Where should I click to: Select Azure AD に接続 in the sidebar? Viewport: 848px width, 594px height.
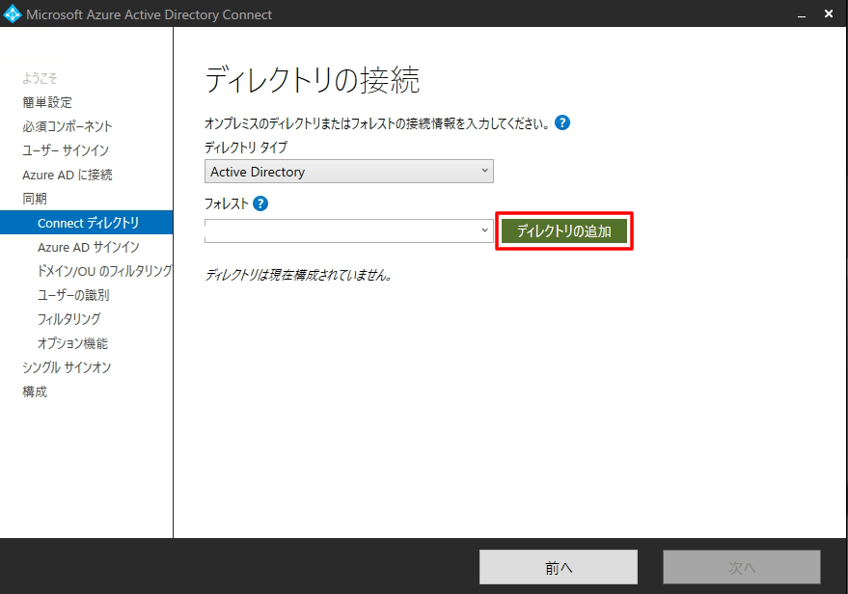point(68,175)
